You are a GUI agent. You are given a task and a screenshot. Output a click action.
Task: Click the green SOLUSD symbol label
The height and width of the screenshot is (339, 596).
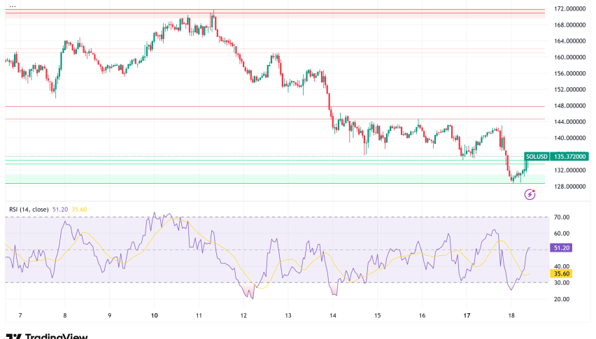[537, 157]
